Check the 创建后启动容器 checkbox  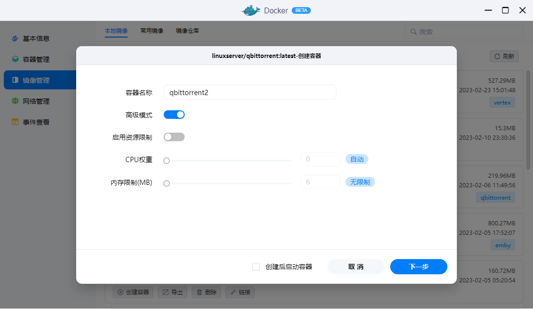click(x=256, y=267)
